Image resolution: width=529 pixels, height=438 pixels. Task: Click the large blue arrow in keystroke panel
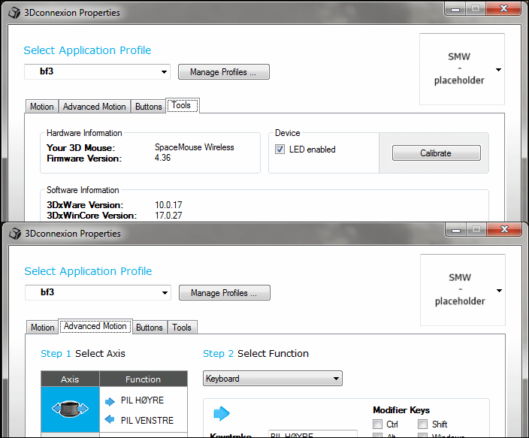point(222,413)
